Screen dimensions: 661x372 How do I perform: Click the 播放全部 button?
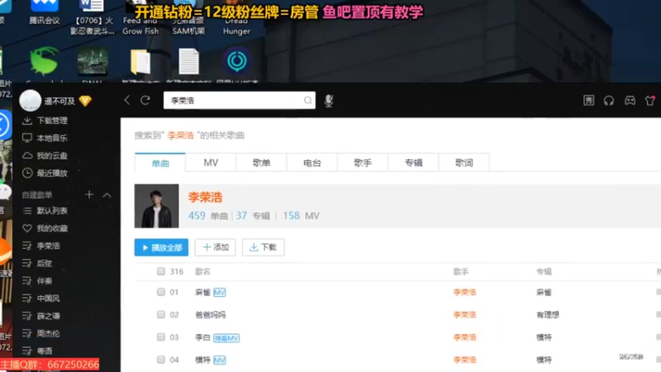[x=161, y=247]
